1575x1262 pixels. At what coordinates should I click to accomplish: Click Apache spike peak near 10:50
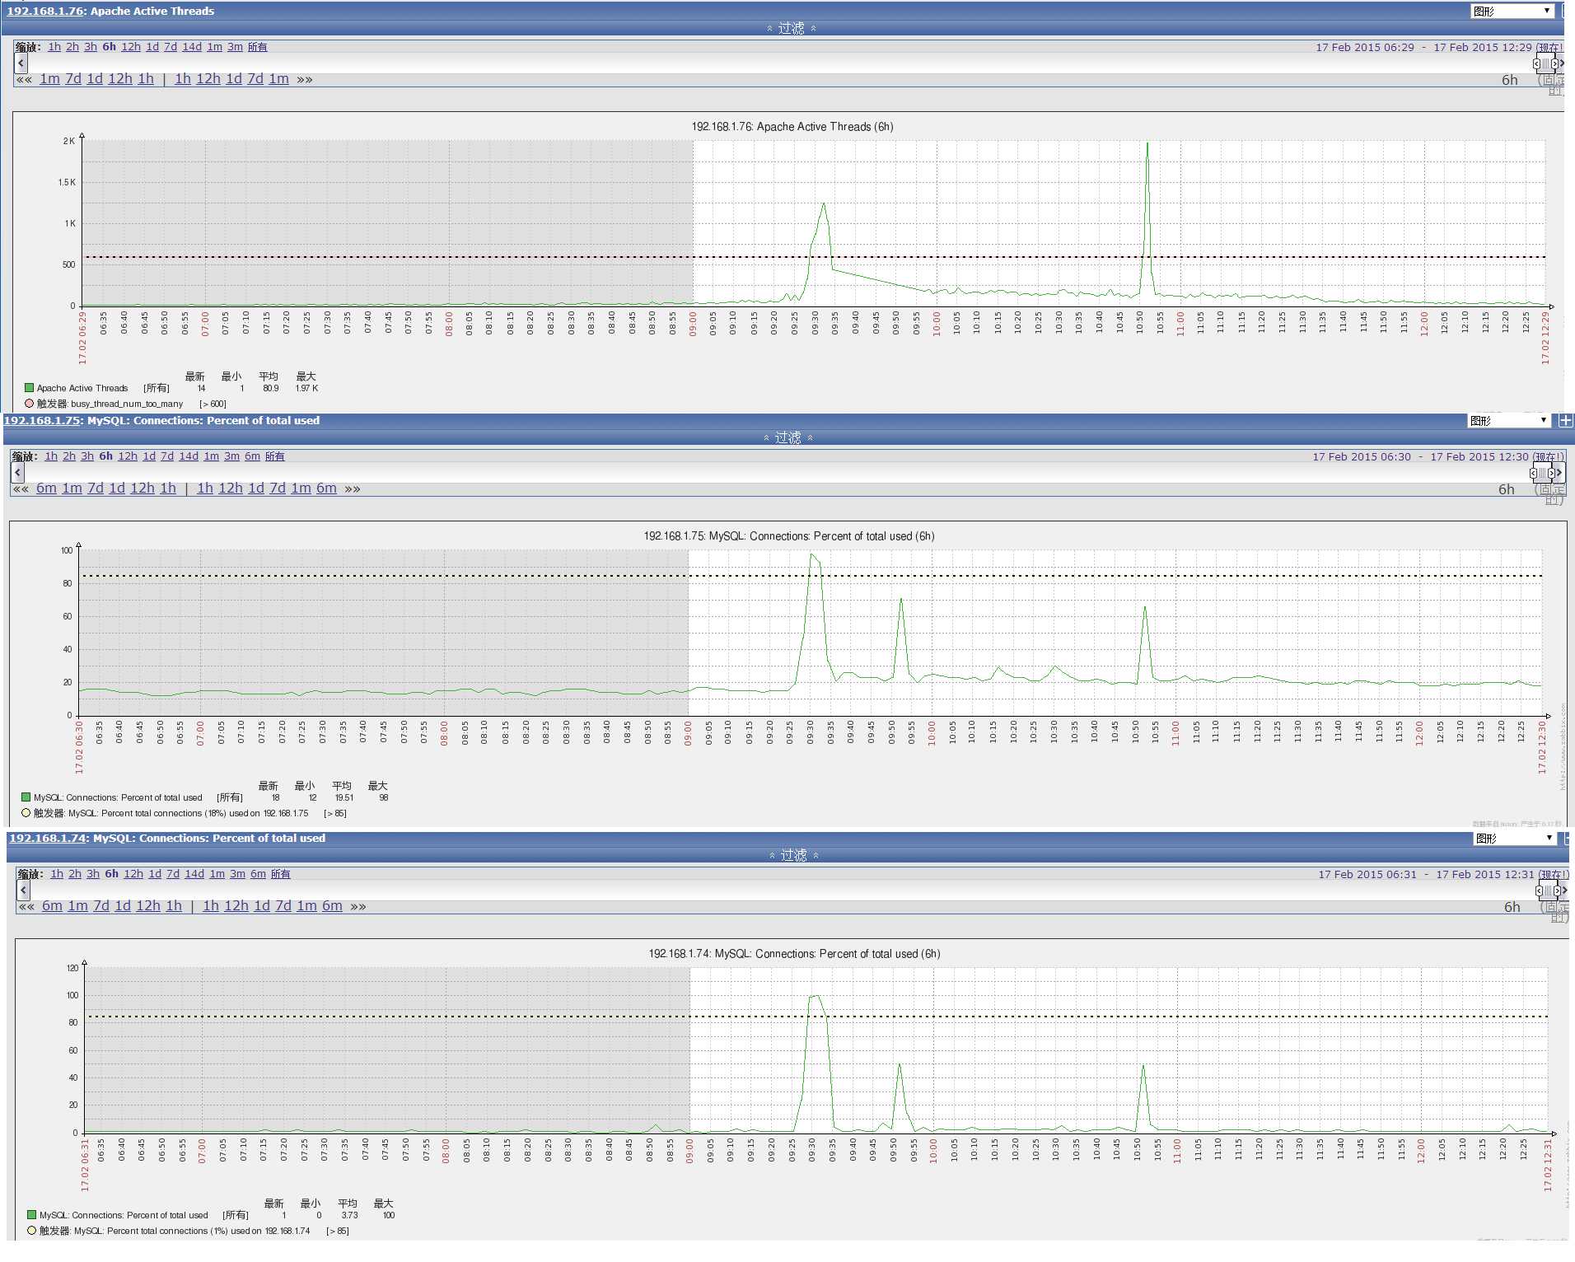click(1147, 143)
